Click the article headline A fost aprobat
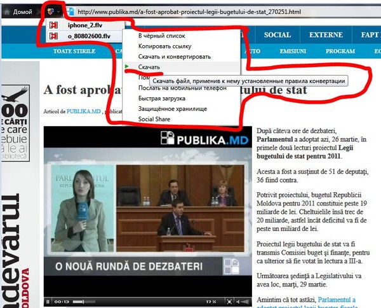The height and width of the screenshot is (308, 381). pyautogui.click(x=175, y=90)
